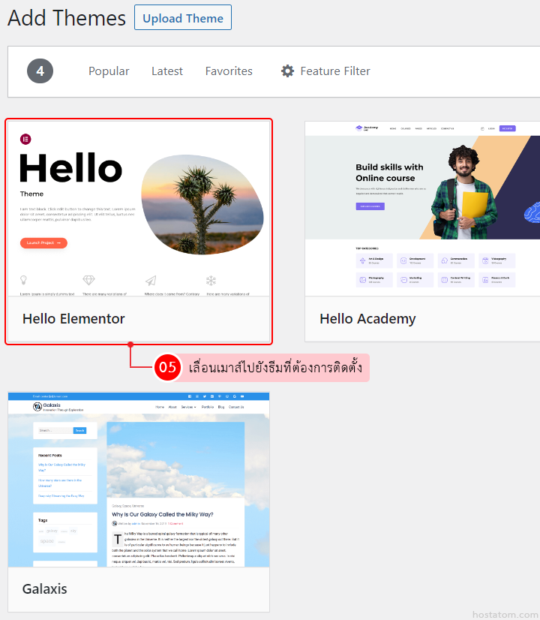Screen dimensions: 540x620
Task: Click the Upload Theme button
Action: 183,17
